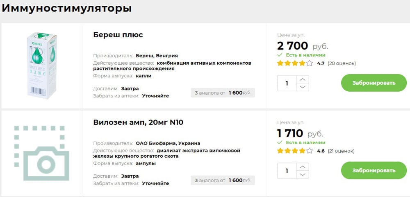Click the quantity field for Вилозен амп
The image size is (410, 197).
pos(287,171)
